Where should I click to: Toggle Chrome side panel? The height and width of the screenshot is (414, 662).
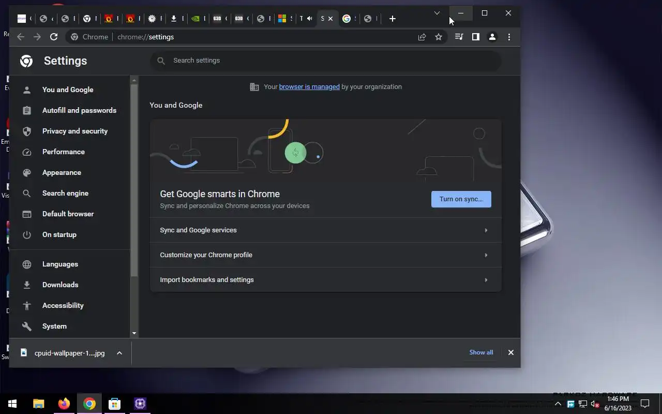tap(476, 37)
